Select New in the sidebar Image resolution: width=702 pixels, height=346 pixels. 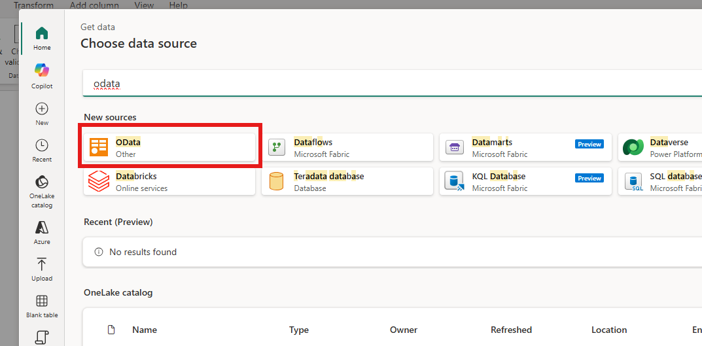coord(42,114)
